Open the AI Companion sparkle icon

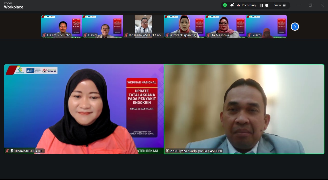coord(232,5)
